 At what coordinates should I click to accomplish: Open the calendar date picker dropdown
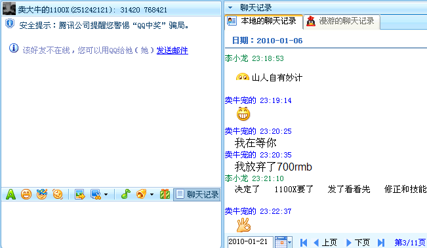(283, 242)
